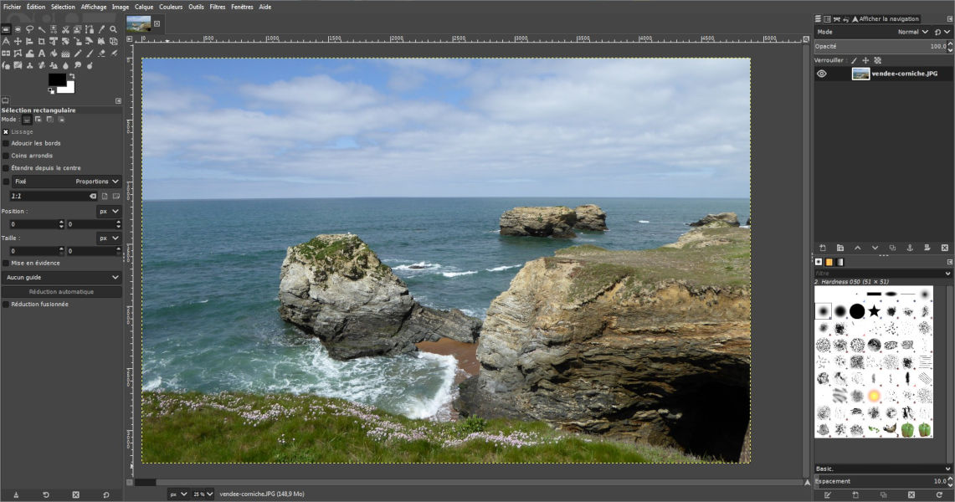
Task: Enable Adoucir les bords checkbox
Action: [6, 144]
